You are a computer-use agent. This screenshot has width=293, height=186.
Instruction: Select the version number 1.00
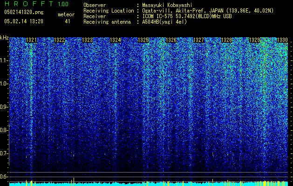tap(63, 4)
